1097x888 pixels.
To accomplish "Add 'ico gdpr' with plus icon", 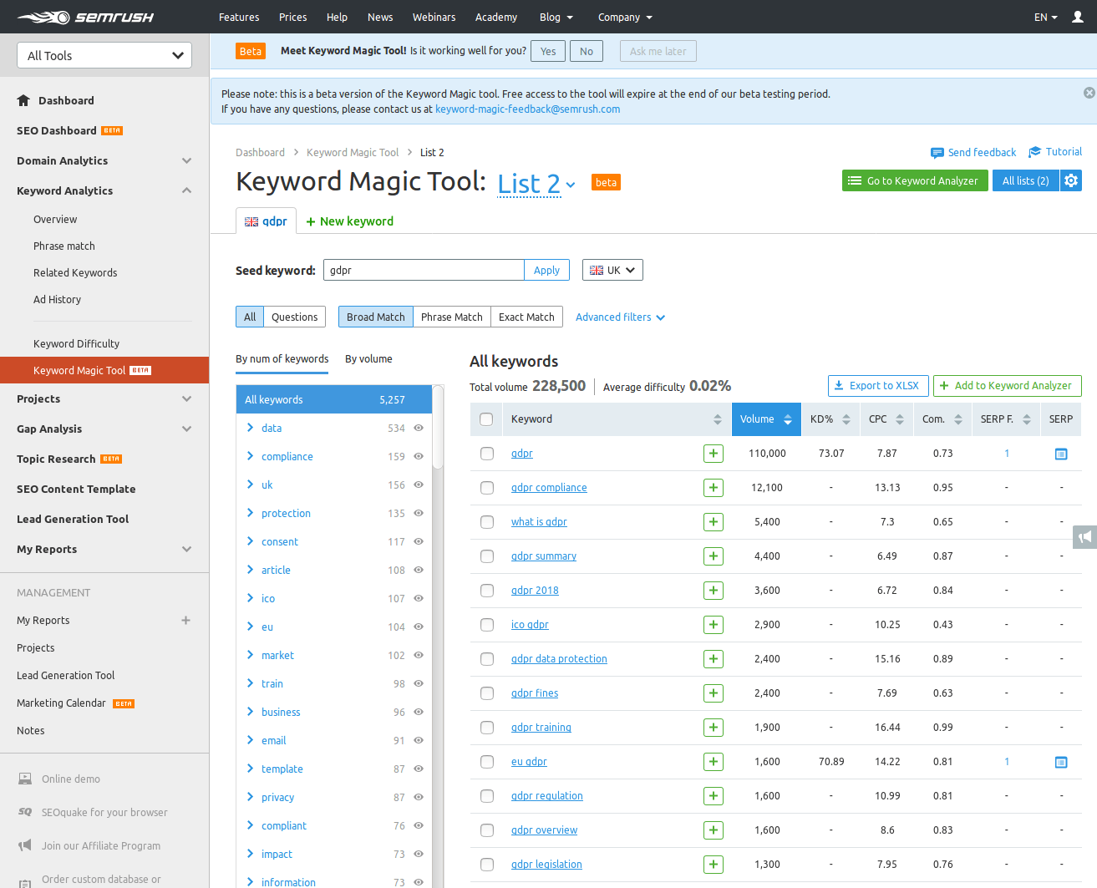I will [714, 625].
